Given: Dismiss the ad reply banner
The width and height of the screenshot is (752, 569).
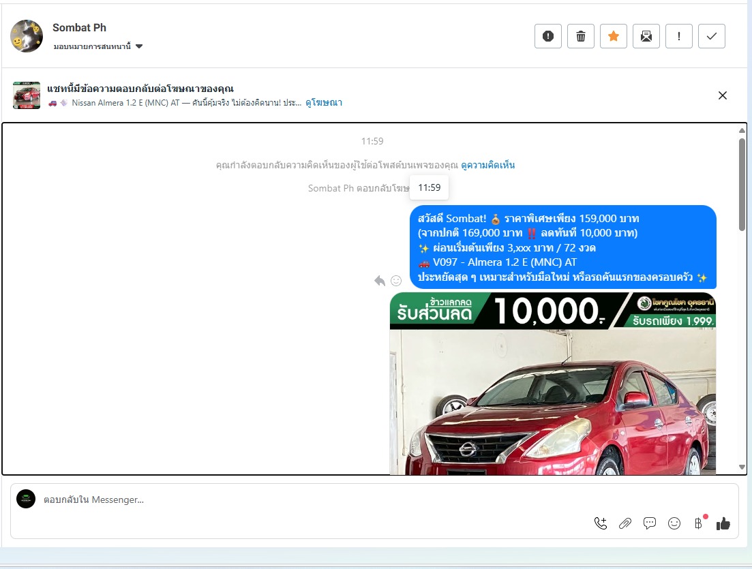Looking at the screenshot, I should (x=723, y=95).
